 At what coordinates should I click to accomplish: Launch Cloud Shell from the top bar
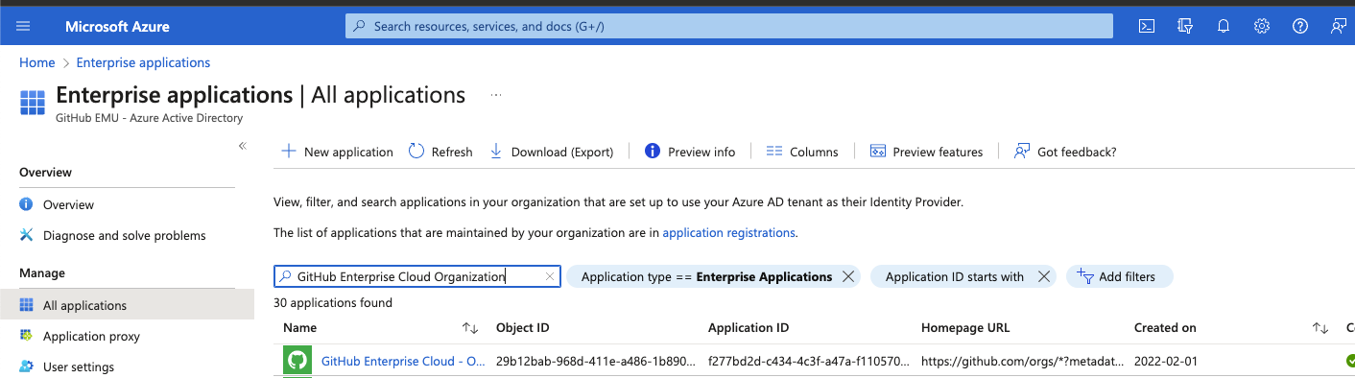1146,26
